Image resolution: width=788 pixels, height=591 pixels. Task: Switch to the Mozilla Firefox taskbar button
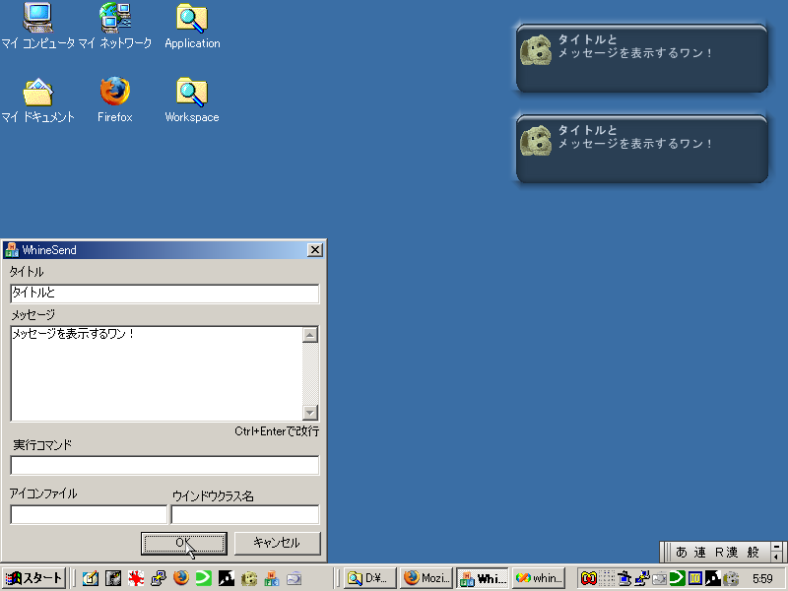click(427, 578)
